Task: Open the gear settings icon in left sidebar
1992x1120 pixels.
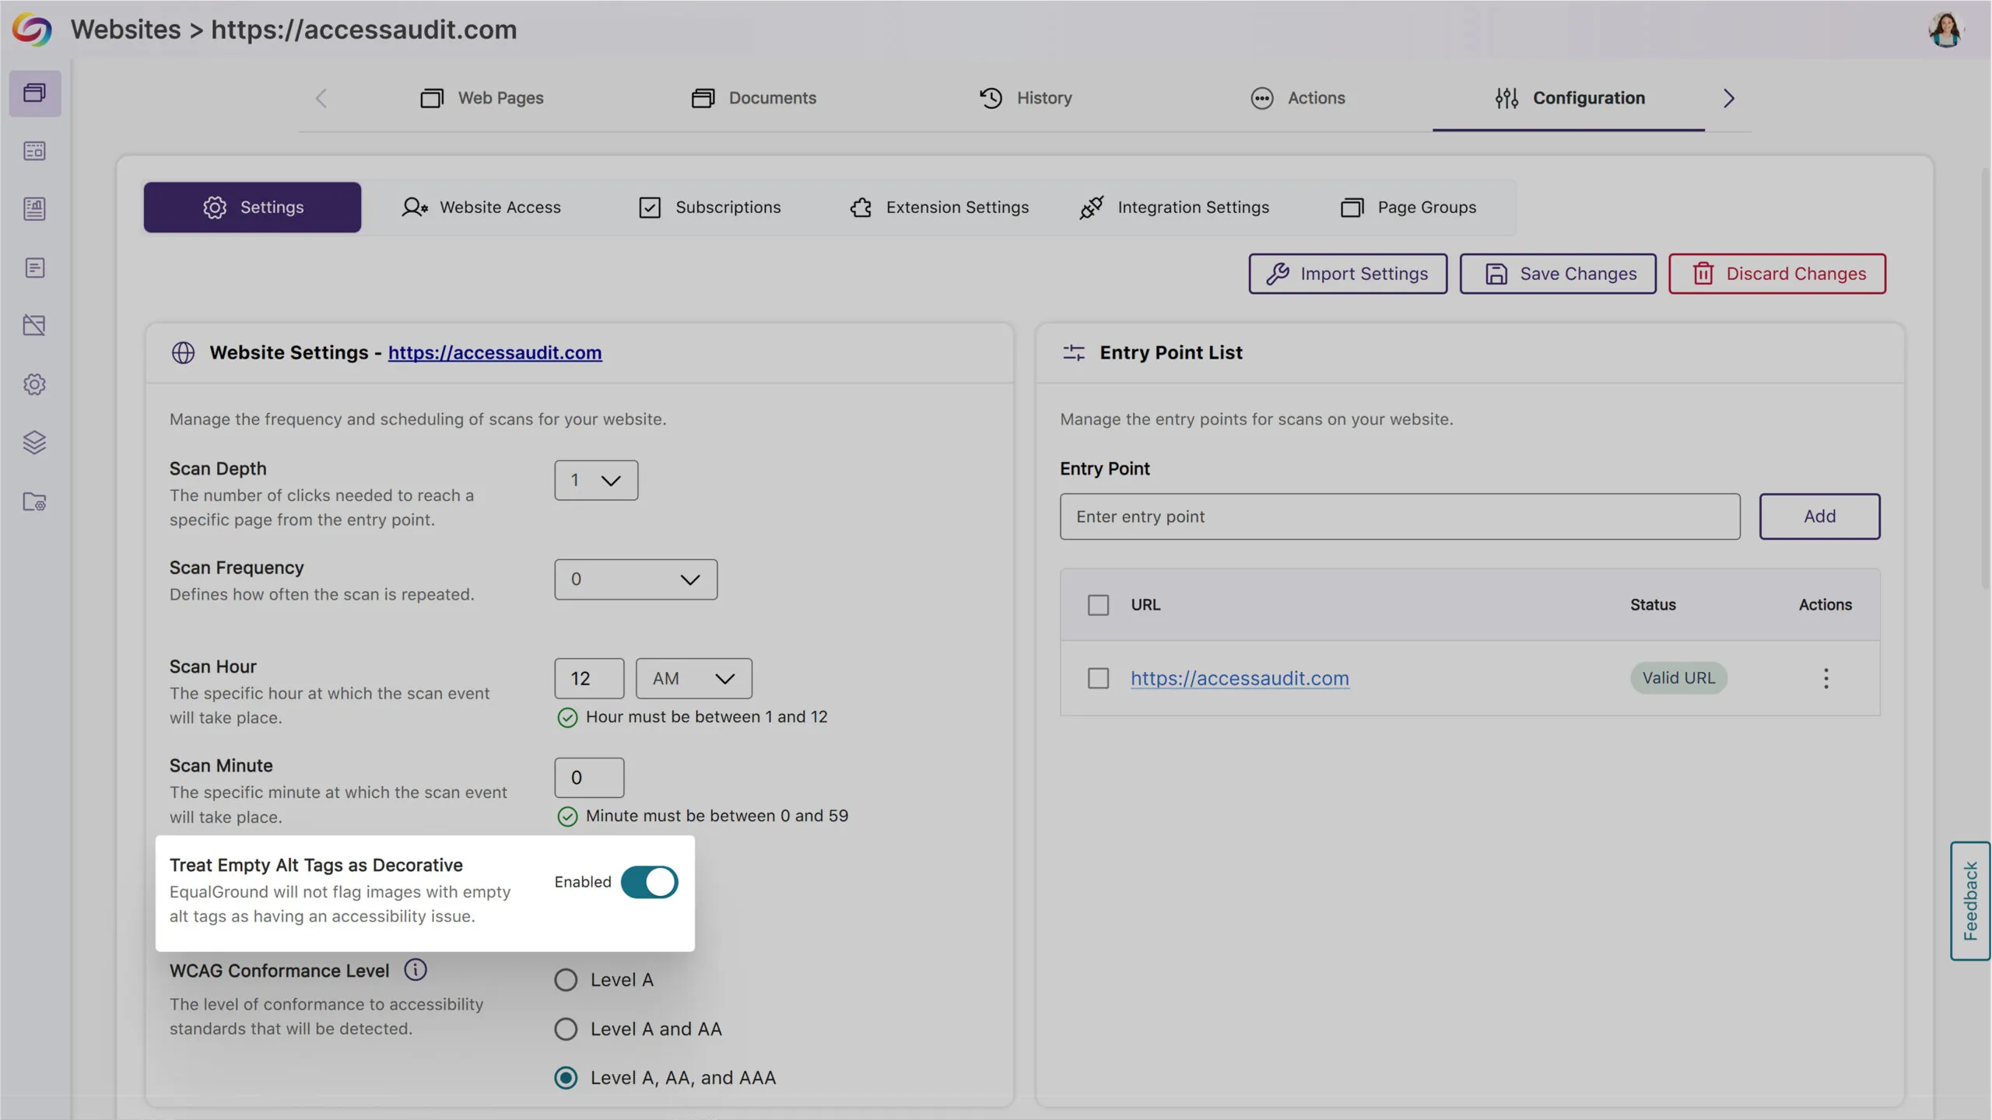Action: click(x=34, y=384)
